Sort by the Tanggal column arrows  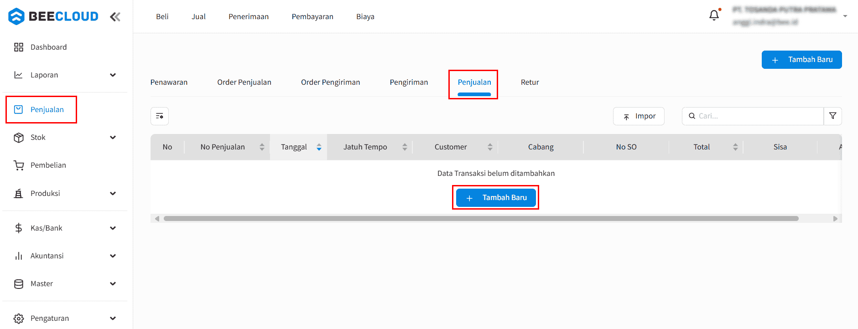(x=319, y=147)
